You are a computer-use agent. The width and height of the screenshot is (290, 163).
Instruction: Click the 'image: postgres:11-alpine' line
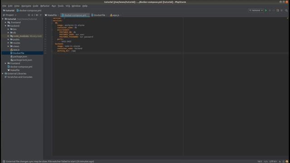coord(71,25)
